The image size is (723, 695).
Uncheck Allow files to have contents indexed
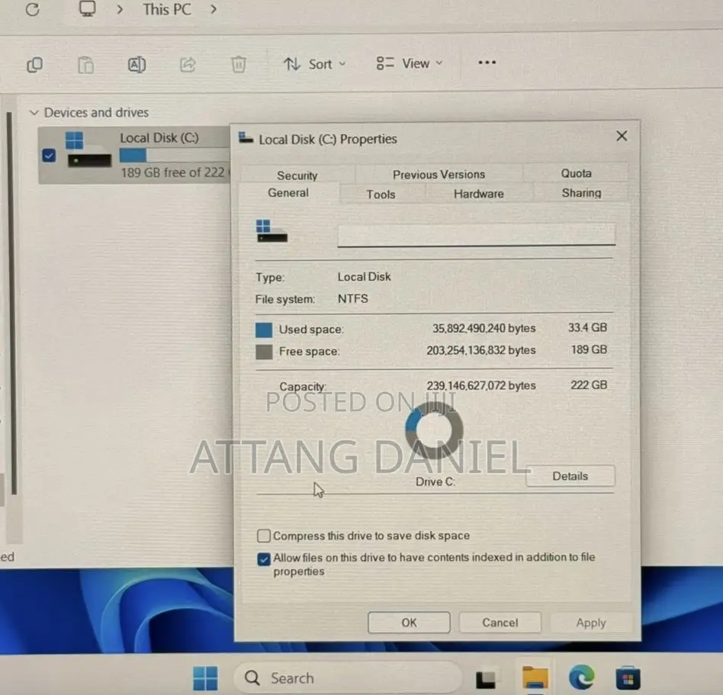point(264,559)
